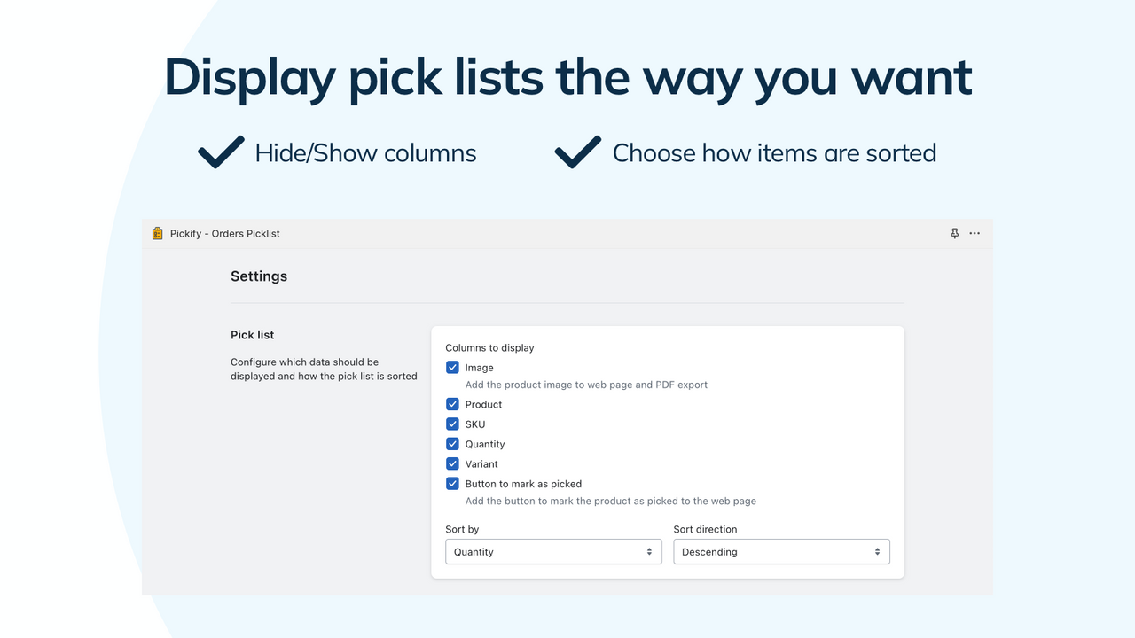
Task: Uncheck the Quantity column
Action: click(x=452, y=444)
